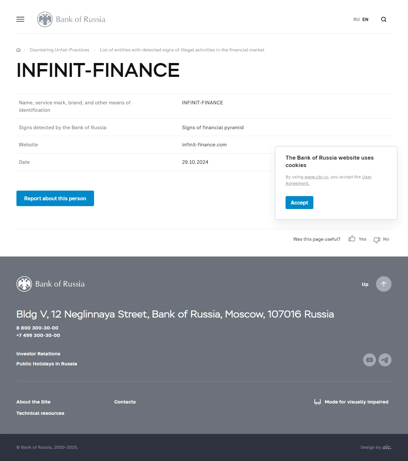
Task: Open the Contacts footer link
Action: pyautogui.click(x=125, y=402)
